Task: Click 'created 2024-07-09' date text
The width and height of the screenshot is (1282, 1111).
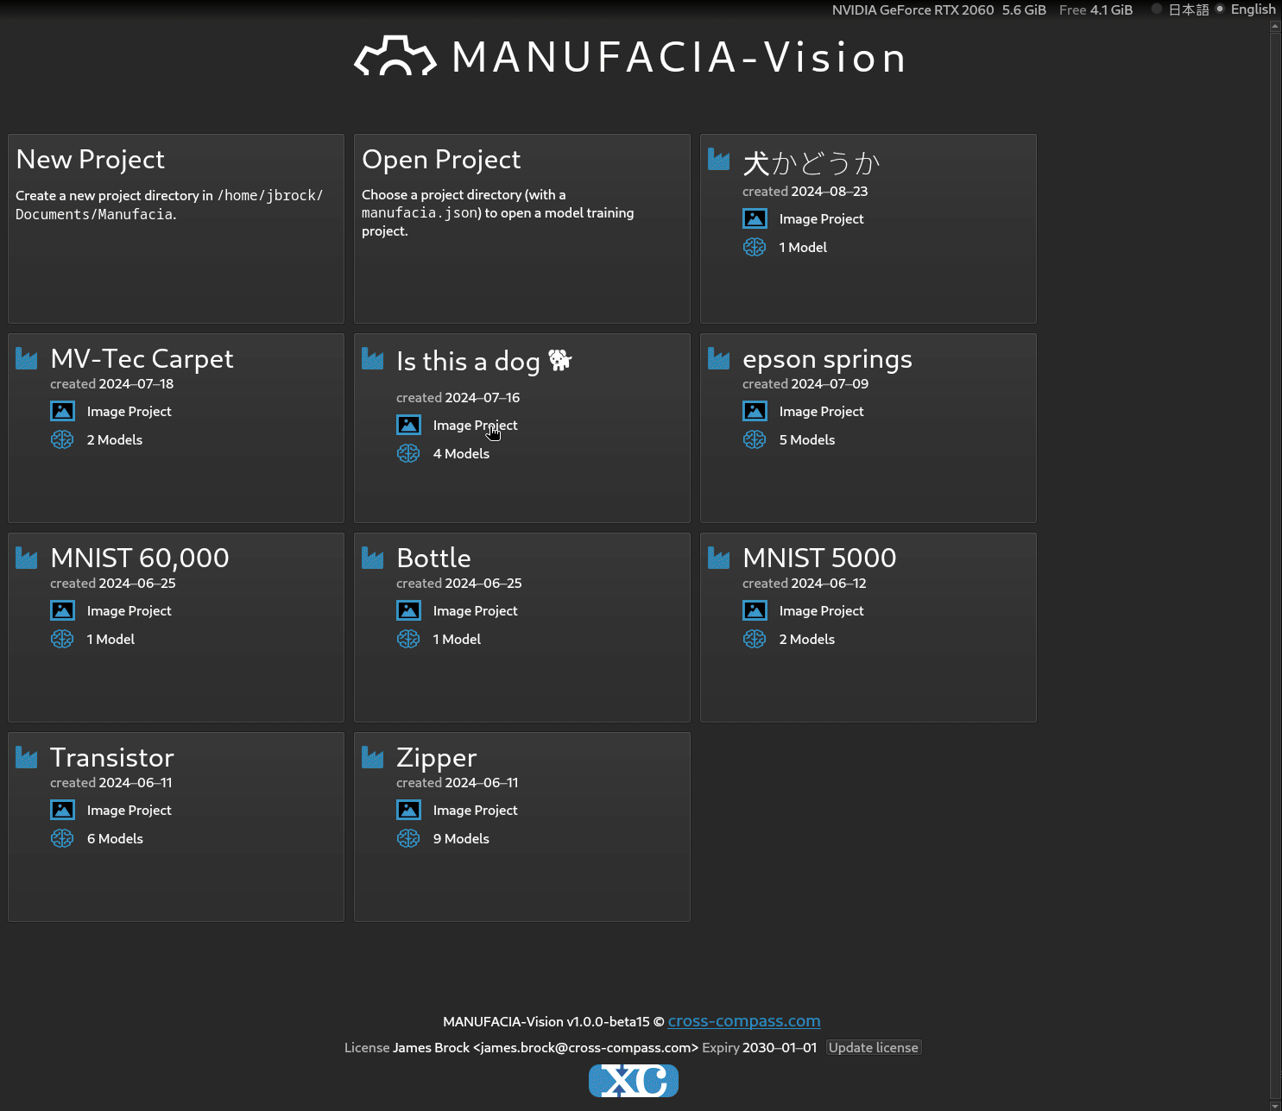Action: [805, 384]
